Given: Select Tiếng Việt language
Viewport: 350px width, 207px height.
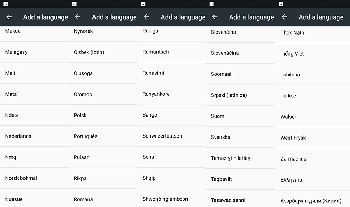Looking at the screenshot, I should point(292,53).
